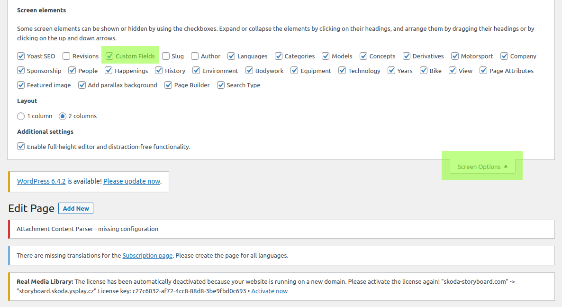Screen dimensions: 562x307
Task: Toggle the Derivatives checkbox
Action: point(407,56)
